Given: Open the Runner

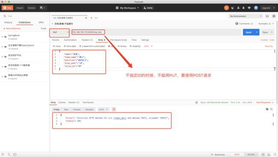Looking at the screenshot, I should pyautogui.click(x=32, y=8).
